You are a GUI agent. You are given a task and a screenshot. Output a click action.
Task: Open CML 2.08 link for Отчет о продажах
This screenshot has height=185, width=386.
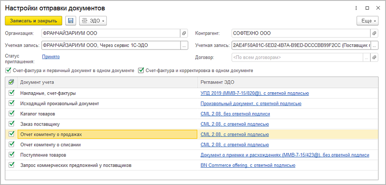click(234, 135)
